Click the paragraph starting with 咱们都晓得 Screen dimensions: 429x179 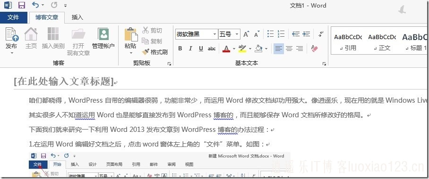pyautogui.click(x=229, y=100)
